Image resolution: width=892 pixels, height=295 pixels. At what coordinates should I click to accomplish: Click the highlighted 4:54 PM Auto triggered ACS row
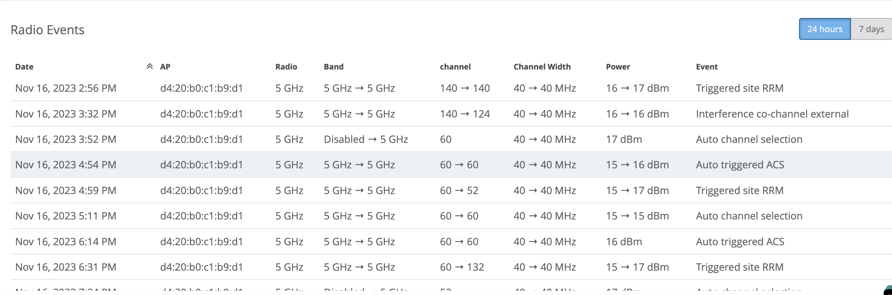click(x=740, y=165)
